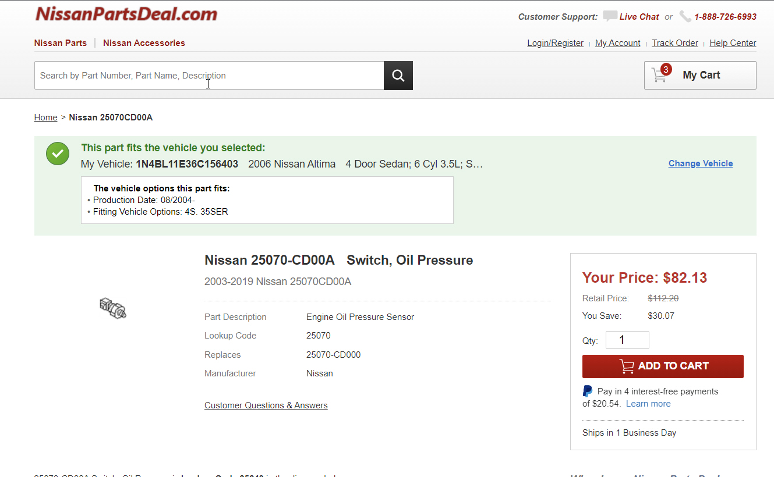Open the Nissan Parts menu

pyautogui.click(x=61, y=43)
